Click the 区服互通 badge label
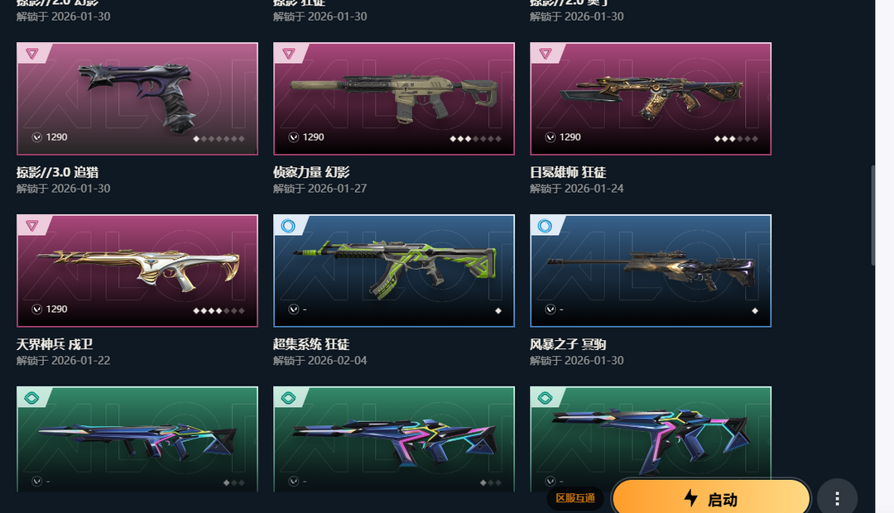Viewport: 894px width, 513px height. click(575, 498)
